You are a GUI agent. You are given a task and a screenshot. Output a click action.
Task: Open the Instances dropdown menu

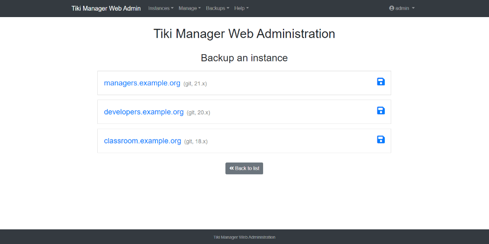(160, 8)
